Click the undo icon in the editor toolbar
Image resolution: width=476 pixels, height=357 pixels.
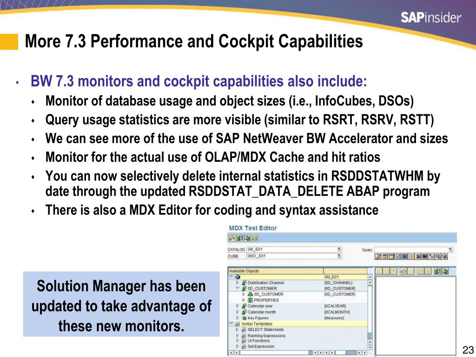click(x=403, y=271)
